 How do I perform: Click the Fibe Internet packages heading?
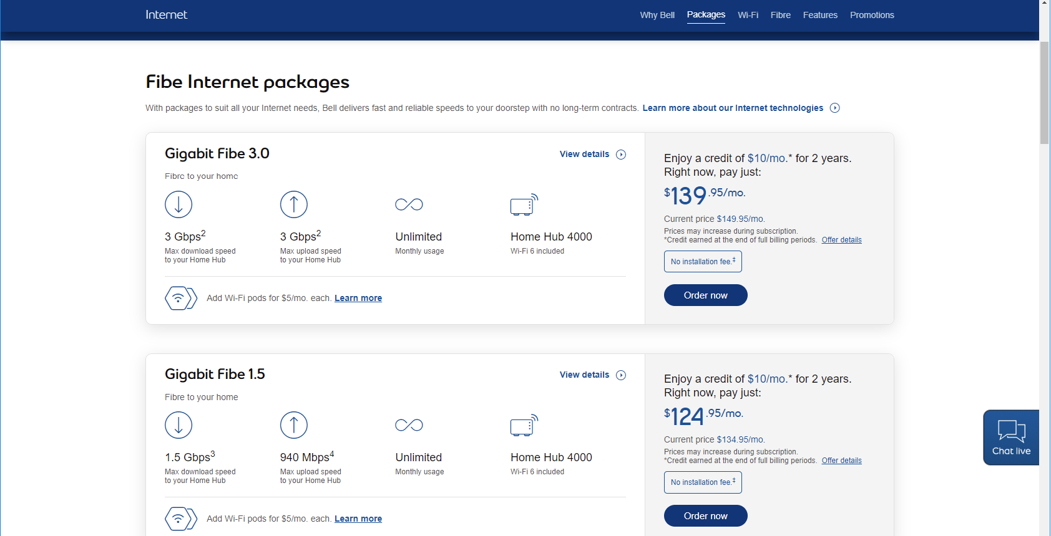(x=247, y=82)
